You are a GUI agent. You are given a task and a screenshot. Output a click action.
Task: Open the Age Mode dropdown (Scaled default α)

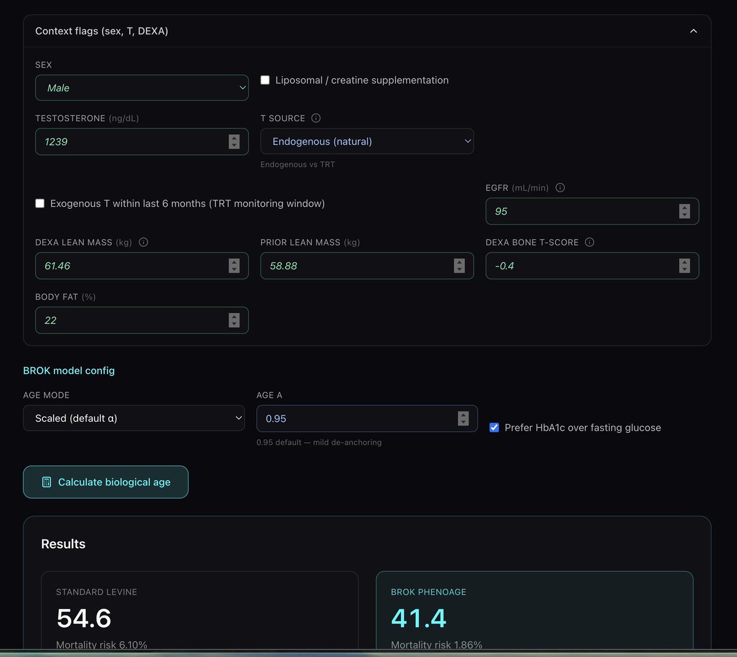(134, 418)
